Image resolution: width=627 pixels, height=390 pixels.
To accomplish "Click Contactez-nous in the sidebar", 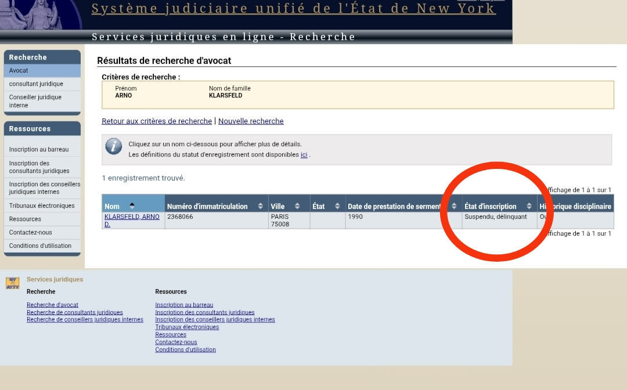I will (x=30, y=233).
